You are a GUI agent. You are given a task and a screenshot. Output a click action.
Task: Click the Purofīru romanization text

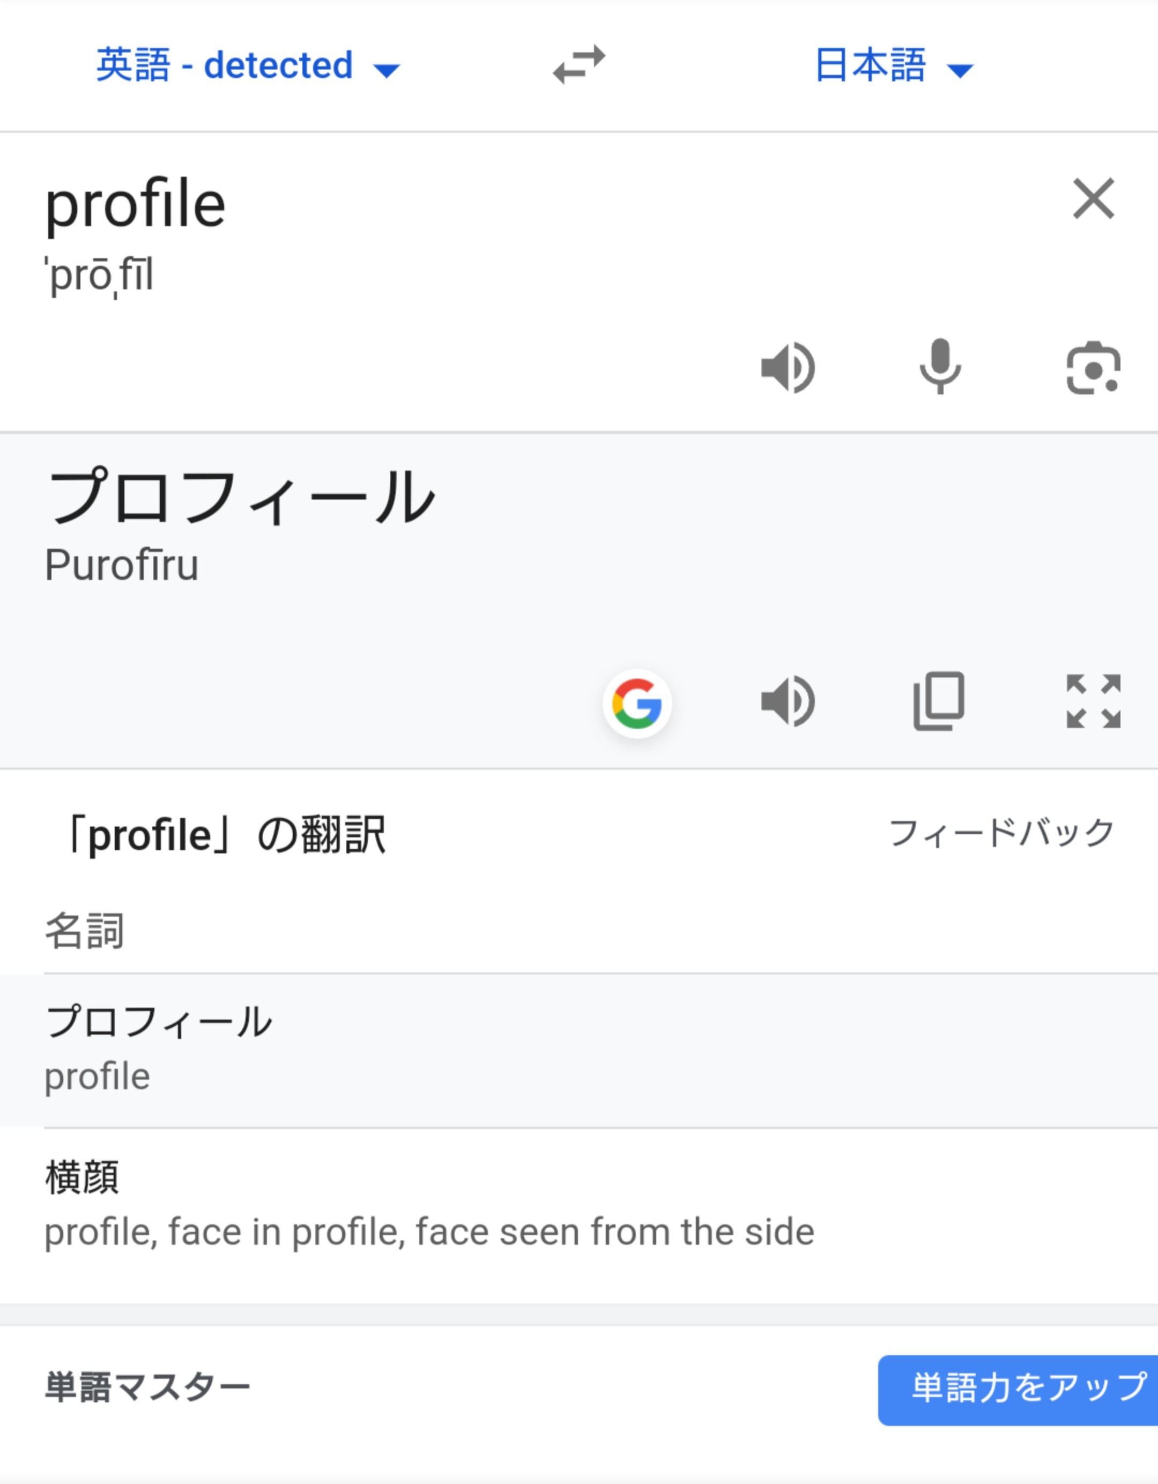point(122,565)
